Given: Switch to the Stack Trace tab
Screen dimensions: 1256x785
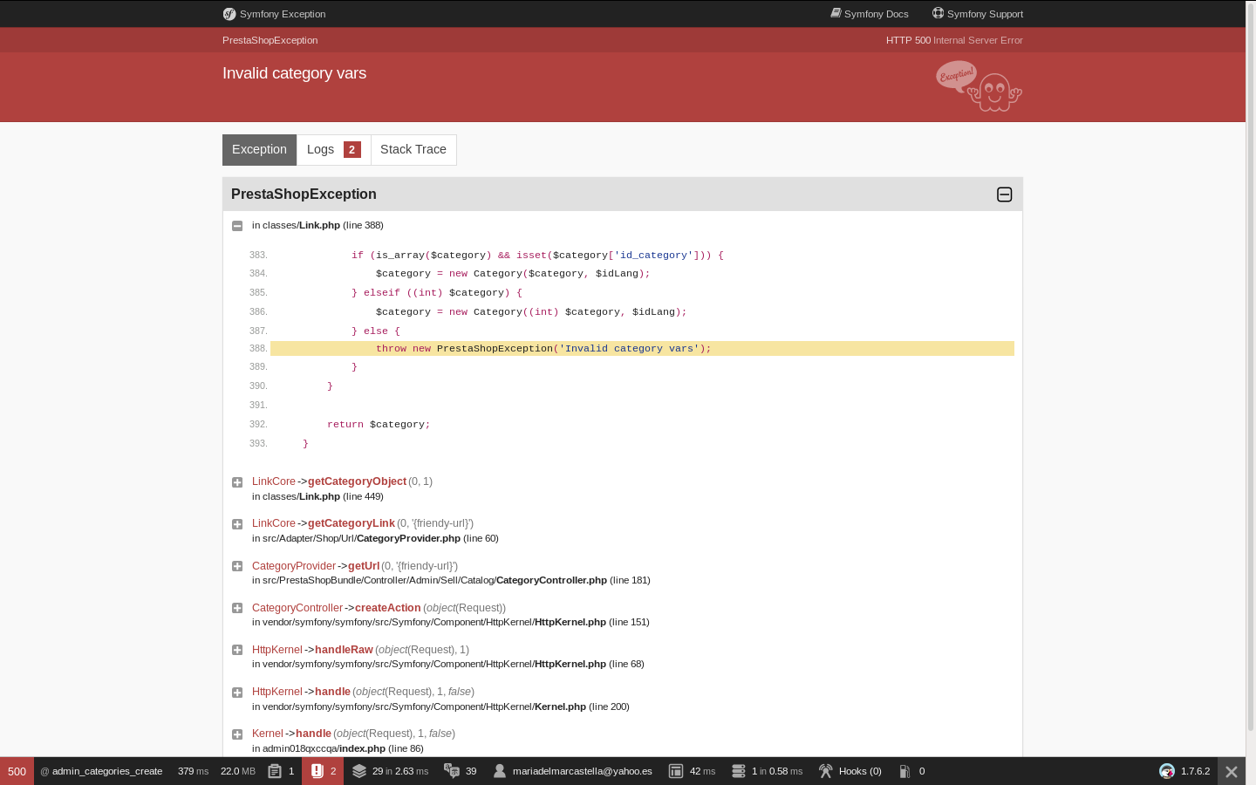Looking at the screenshot, I should click(x=413, y=150).
